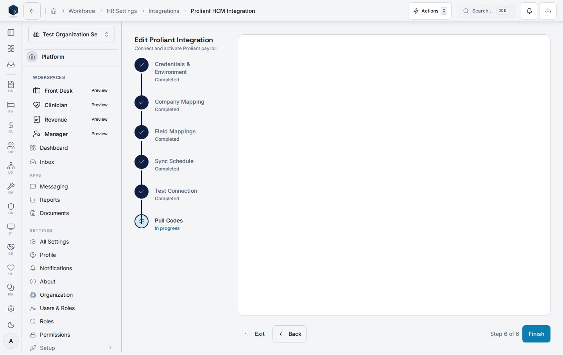Open Inbox in sidebar
The image size is (563, 355).
(x=72, y=162)
